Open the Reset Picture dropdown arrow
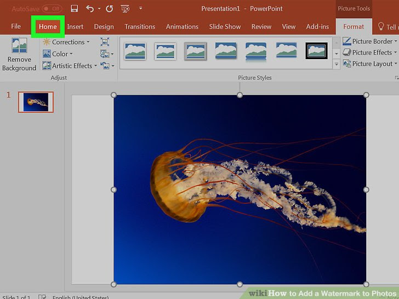The image size is (399, 299). [113, 66]
